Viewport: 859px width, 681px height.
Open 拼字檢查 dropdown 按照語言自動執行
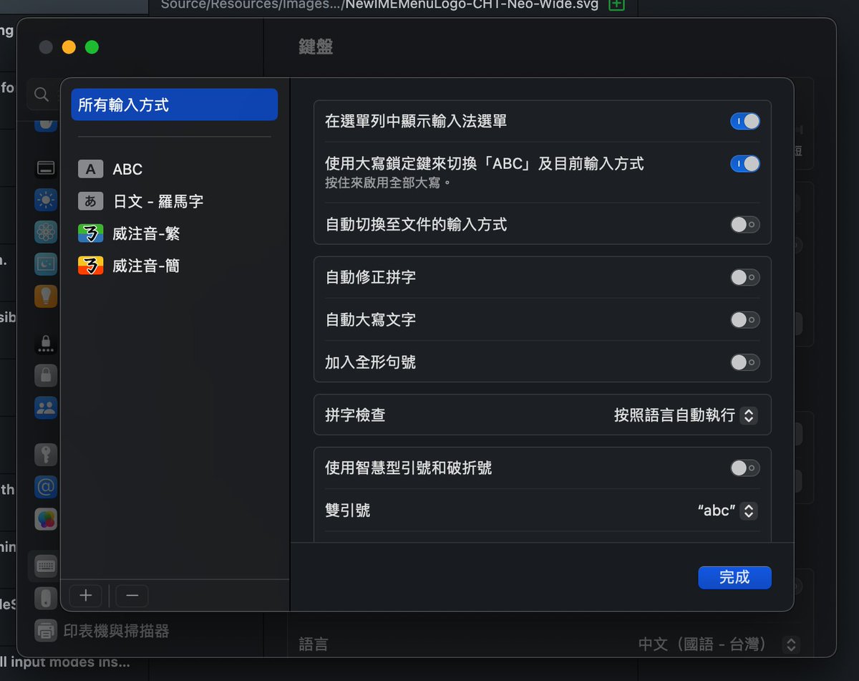(685, 415)
